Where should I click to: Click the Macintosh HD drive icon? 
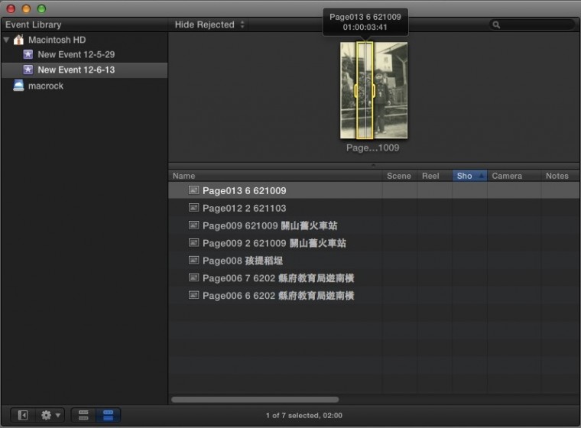click(18, 40)
